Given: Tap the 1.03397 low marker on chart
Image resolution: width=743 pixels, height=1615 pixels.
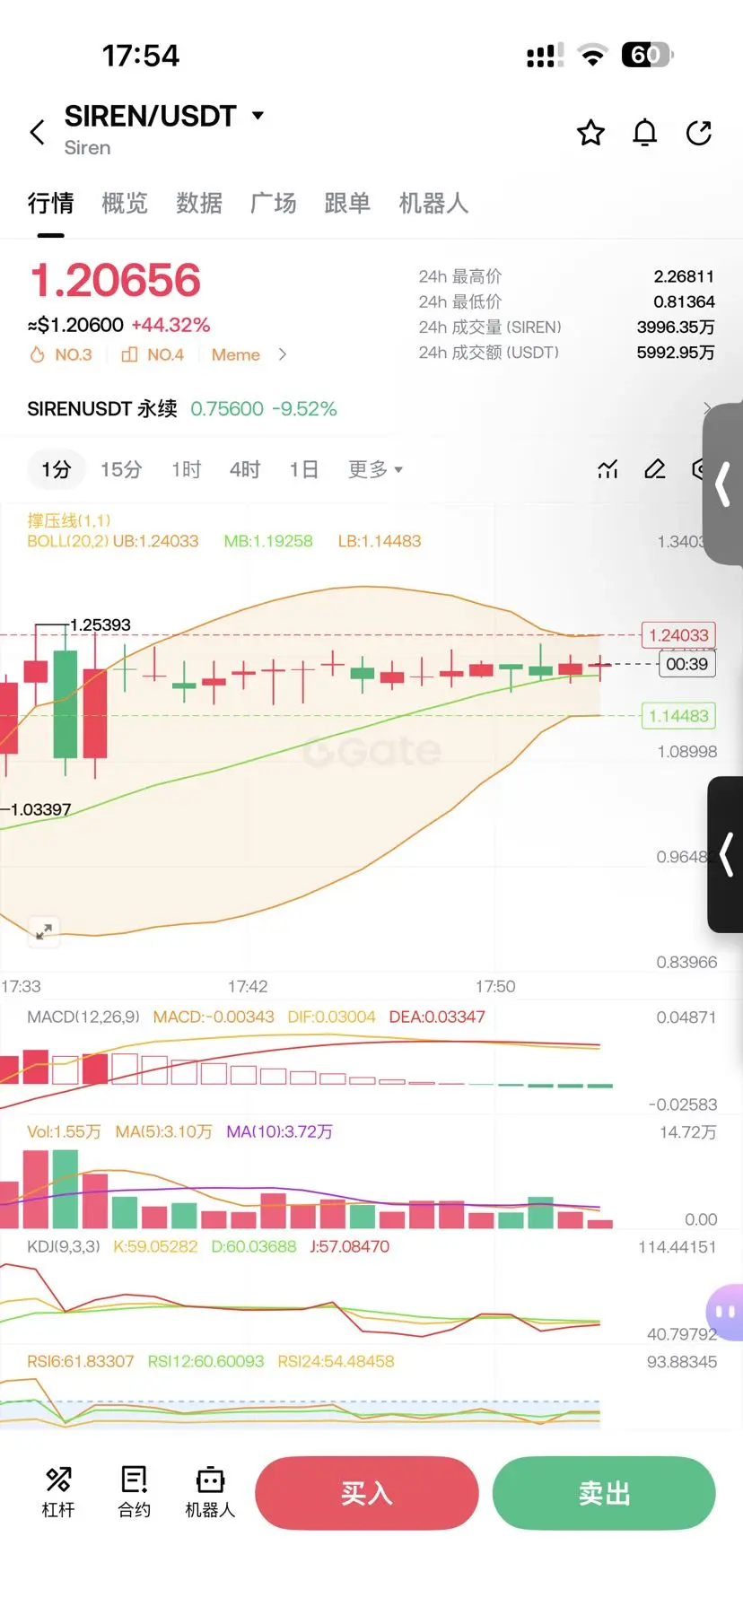Looking at the screenshot, I should pyautogui.click(x=40, y=809).
